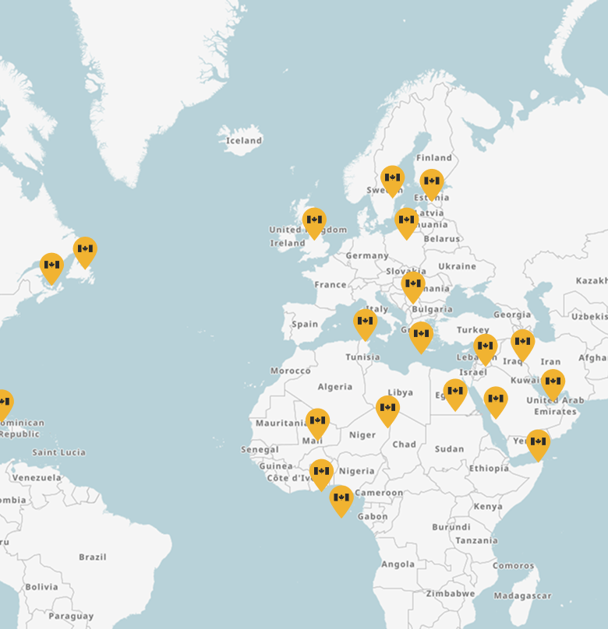Click the pin next to Lithuania label
This screenshot has width=608, height=629.
406,221
